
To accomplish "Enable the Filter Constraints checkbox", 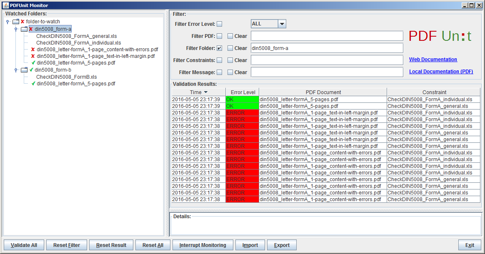I will pos(219,60).
